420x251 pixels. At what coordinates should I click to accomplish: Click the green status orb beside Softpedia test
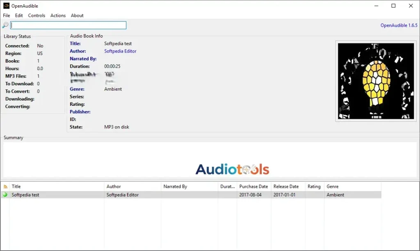[4, 195]
